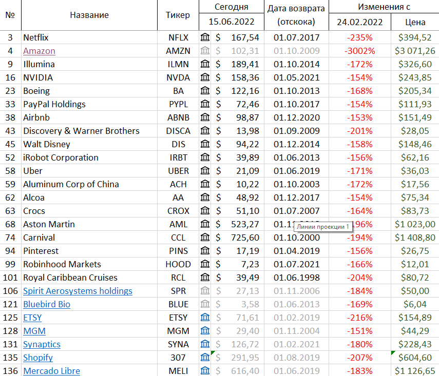Image resolution: width=439 pixels, height=376 pixels.
Task: Select the № column header
Action: (10, 15)
